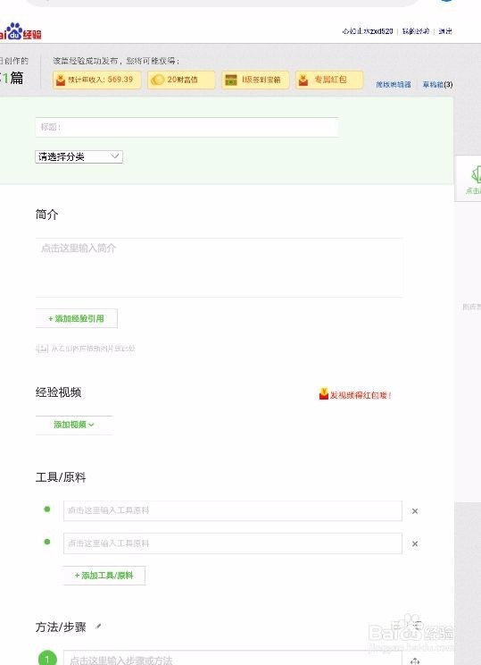Image resolution: width=481 pixels, height=665 pixels.
Task: Click second 工具原料 input field
Action: [232, 543]
